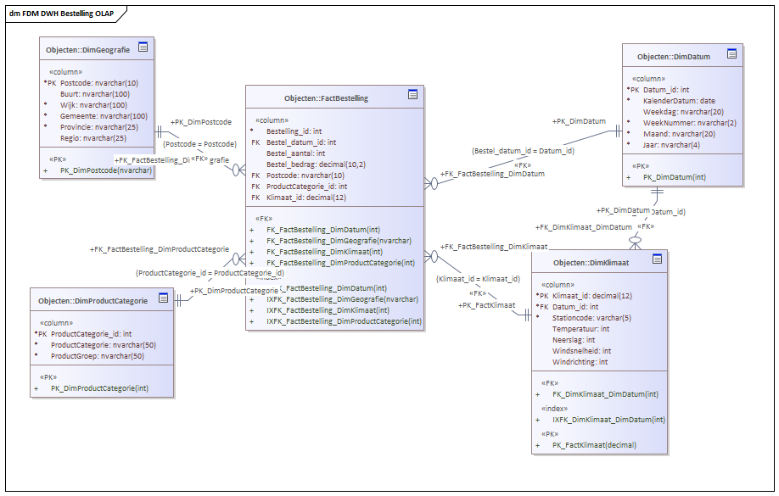Image resolution: width=779 pixels, height=496 pixels.
Task: Click column 'WeekNummer: nvarchar(2)'
Action: [x=690, y=123]
